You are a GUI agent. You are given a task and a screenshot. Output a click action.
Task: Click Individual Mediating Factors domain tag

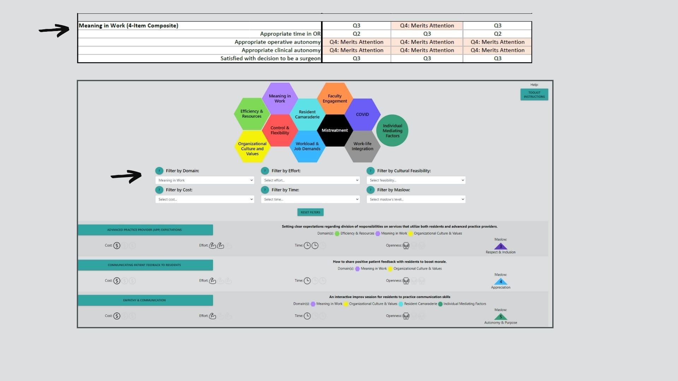tap(462, 304)
